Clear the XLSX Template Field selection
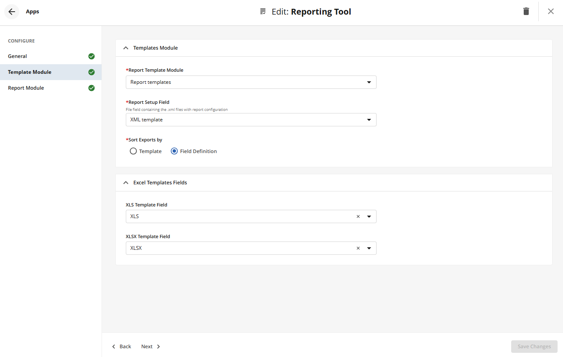The image size is (563, 357). pyautogui.click(x=358, y=248)
